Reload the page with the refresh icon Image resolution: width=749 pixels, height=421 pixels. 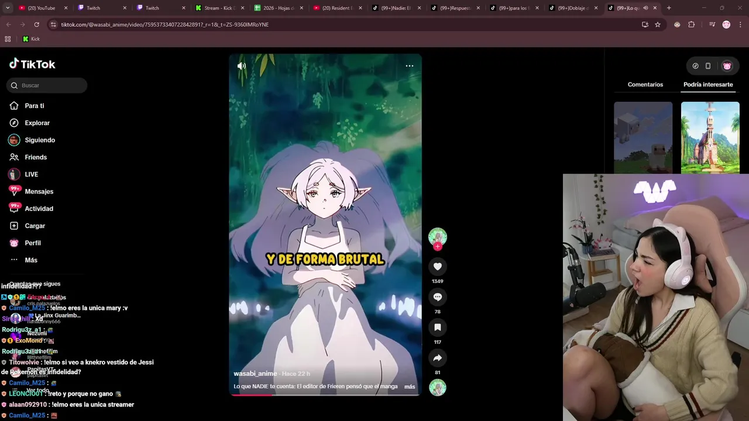[36, 25]
